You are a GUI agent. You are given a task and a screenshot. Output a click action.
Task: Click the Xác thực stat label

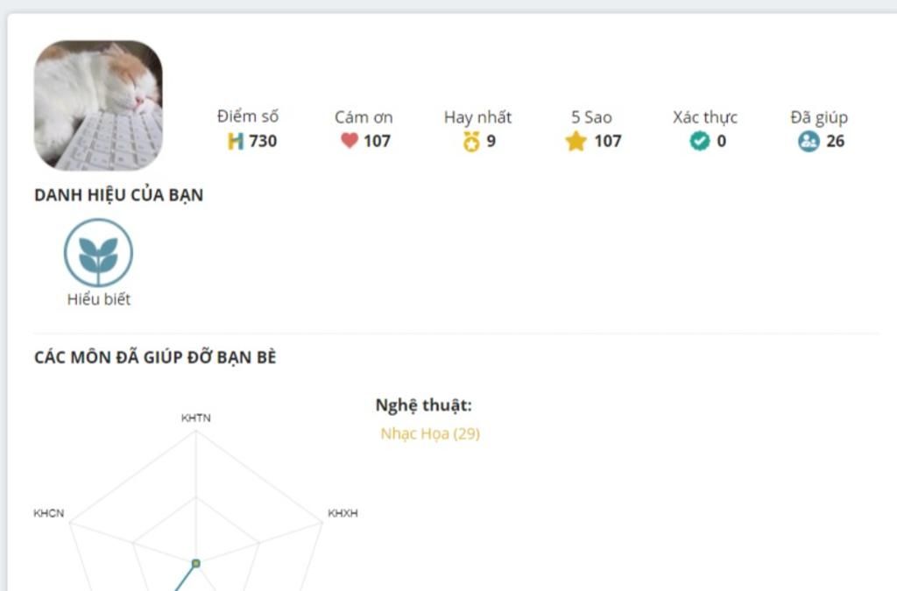pos(705,117)
